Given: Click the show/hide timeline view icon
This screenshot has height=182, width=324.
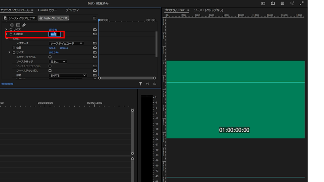Looking at the screenshot, I should [x=95, y=18].
